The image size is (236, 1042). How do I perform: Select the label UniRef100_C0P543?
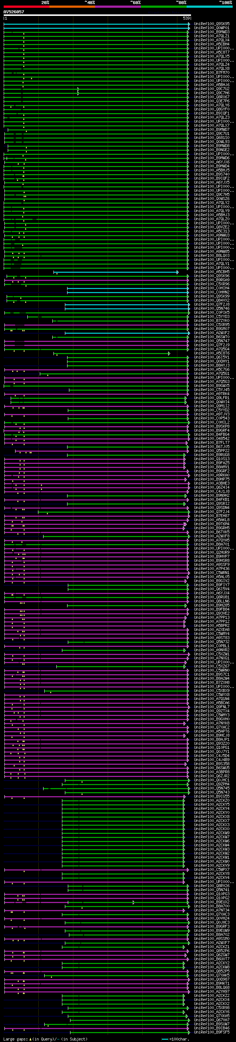(x=212, y=419)
